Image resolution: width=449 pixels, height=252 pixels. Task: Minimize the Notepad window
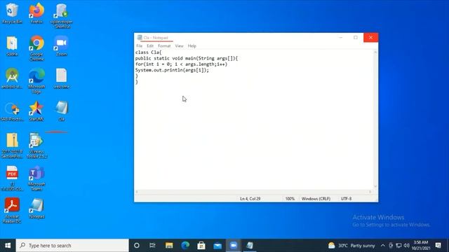click(x=340, y=37)
